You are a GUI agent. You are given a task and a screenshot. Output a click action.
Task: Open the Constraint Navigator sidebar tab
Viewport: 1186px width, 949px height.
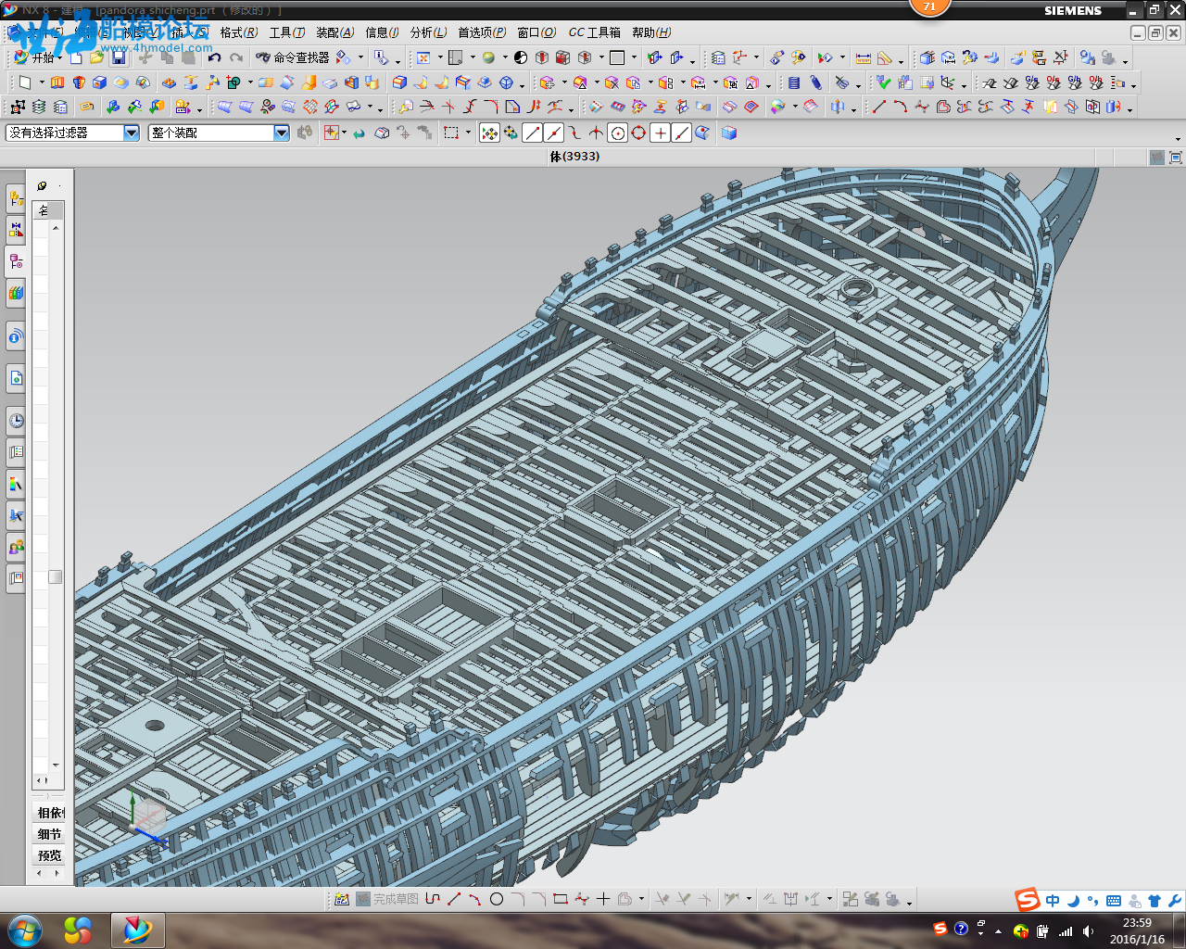tap(16, 230)
